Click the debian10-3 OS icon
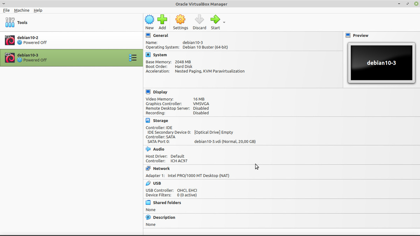 point(10,58)
